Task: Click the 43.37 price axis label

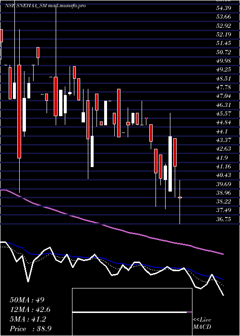Action: click(223, 140)
